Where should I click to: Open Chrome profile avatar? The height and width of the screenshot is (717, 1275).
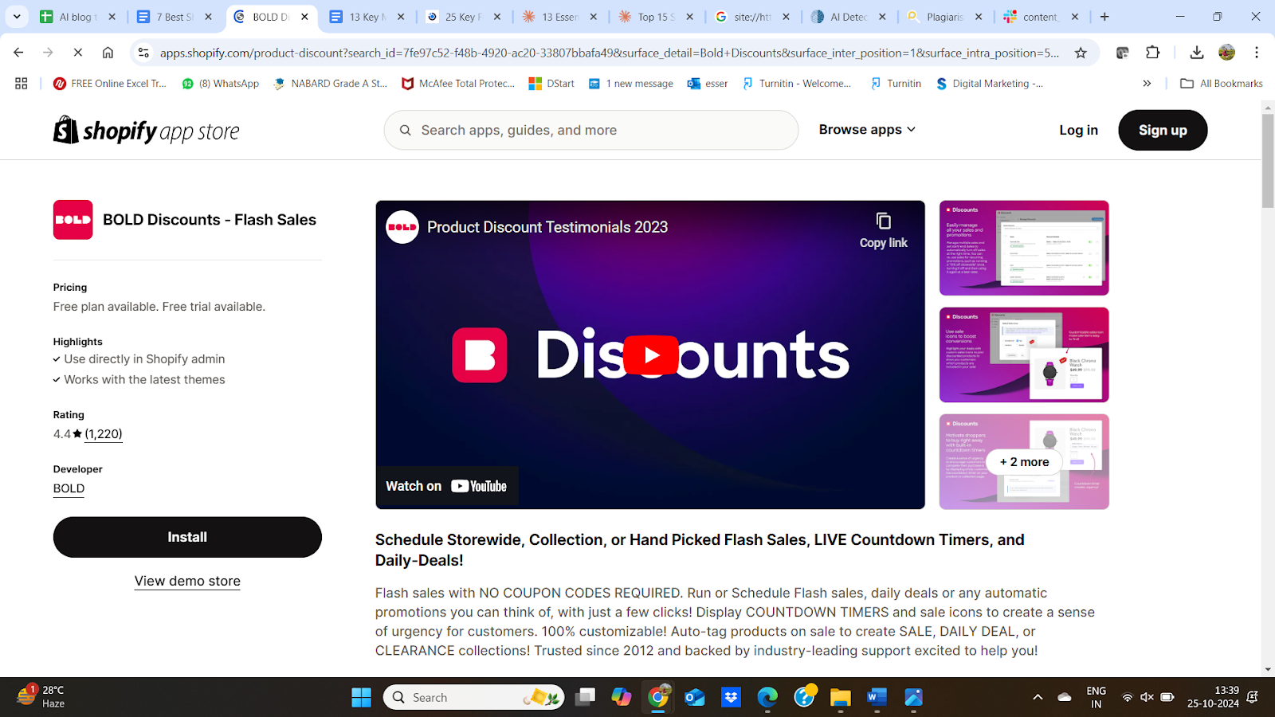[x=1226, y=53]
